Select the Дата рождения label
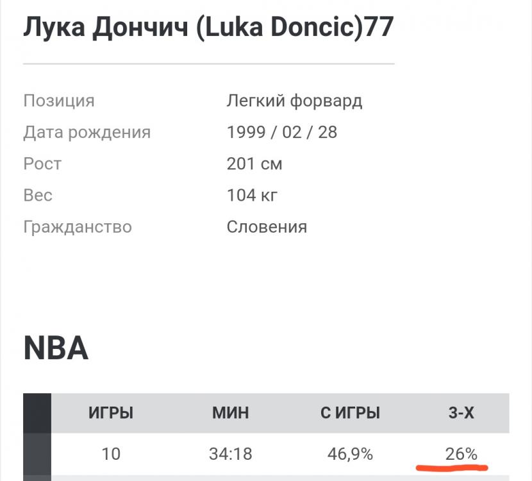Screen dimensions: 532x481 tap(87, 132)
